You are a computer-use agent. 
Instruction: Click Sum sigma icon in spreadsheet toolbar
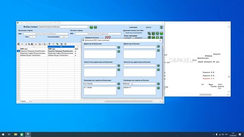pyautogui.click(x=36, y=44)
